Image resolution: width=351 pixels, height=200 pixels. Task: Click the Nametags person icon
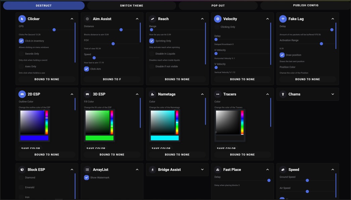coord(152,94)
